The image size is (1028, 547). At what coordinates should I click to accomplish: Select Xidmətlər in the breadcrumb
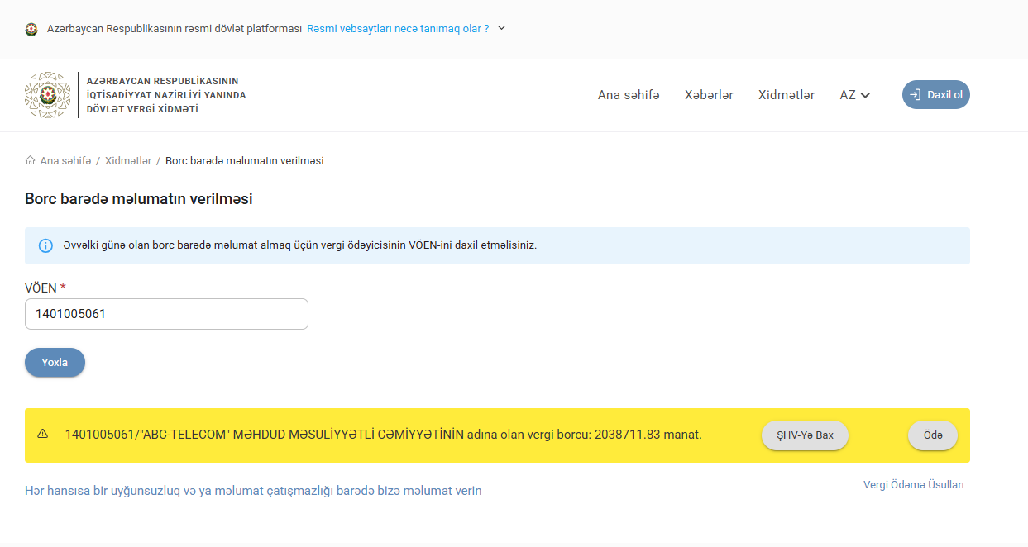coord(128,161)
